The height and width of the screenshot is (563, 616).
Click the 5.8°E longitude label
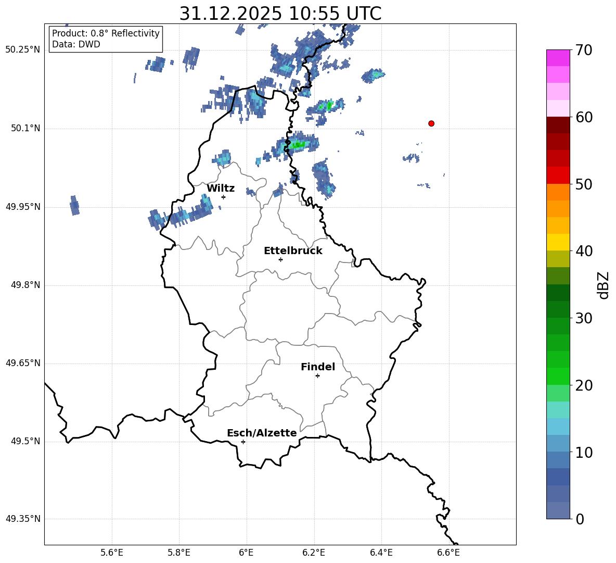tap(179, 553)
